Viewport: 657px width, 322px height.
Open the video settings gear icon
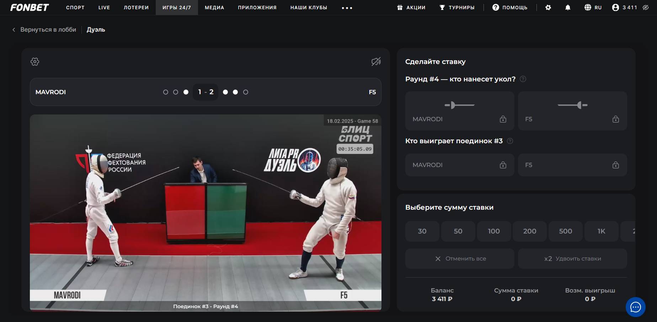click(x=35, y=62)
